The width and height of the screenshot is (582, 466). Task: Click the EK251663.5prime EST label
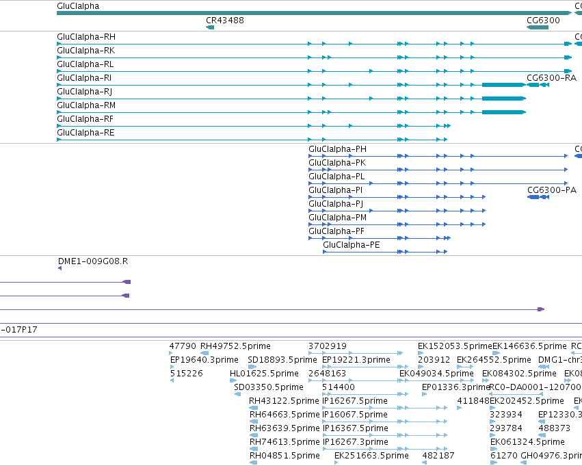click(x=371, y=456)
